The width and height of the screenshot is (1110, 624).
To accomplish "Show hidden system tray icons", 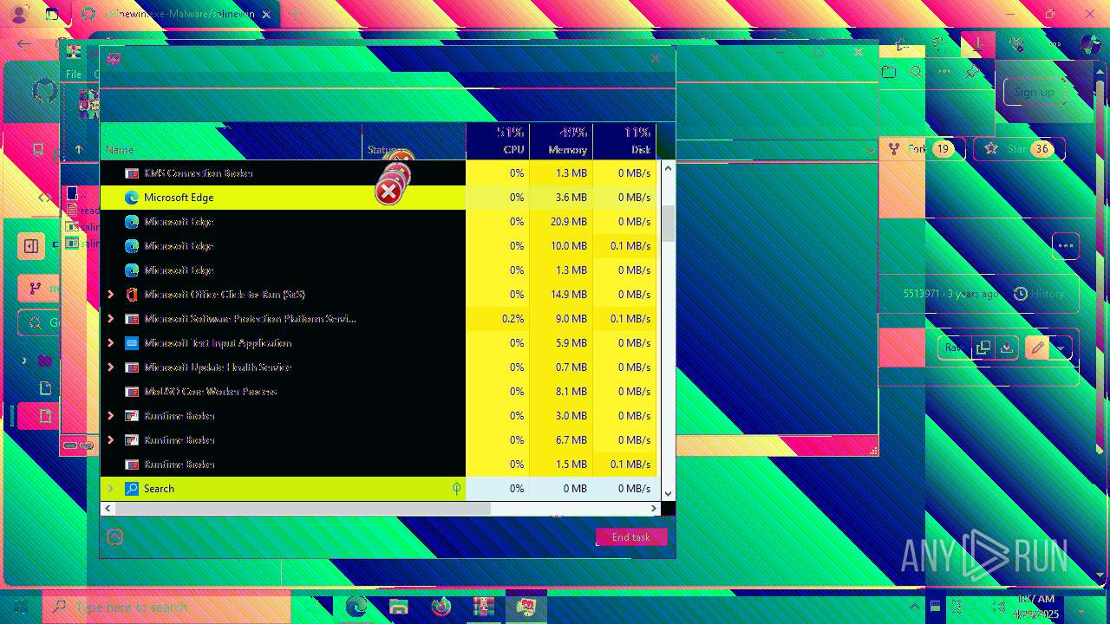I will (914, 607).
